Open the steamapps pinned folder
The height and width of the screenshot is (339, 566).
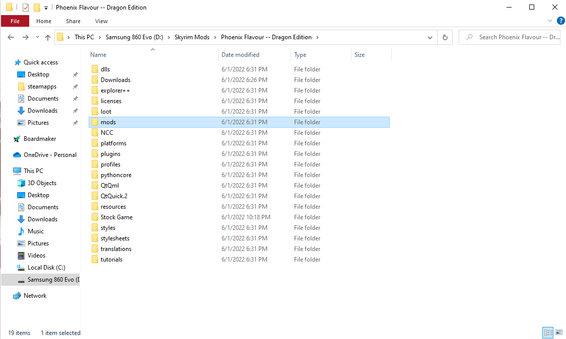(42, 87)
